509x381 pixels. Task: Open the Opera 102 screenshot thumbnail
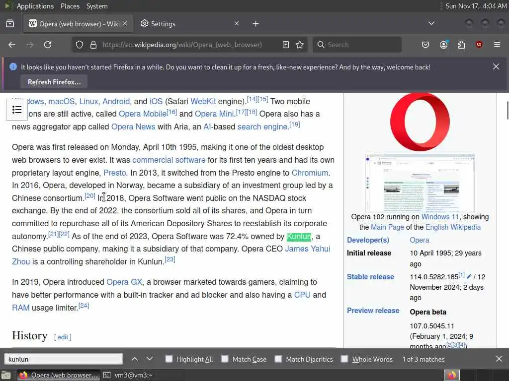click(x=420, y=183)
